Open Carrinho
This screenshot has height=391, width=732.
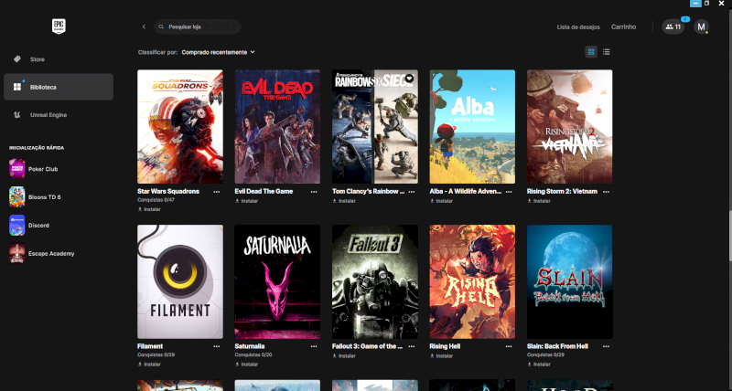pyautogui.click(x=623, y=27)
